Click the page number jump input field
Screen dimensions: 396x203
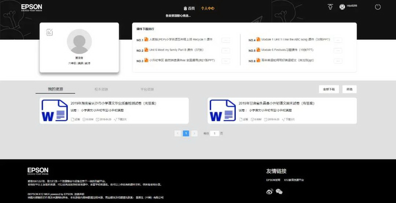214,134
